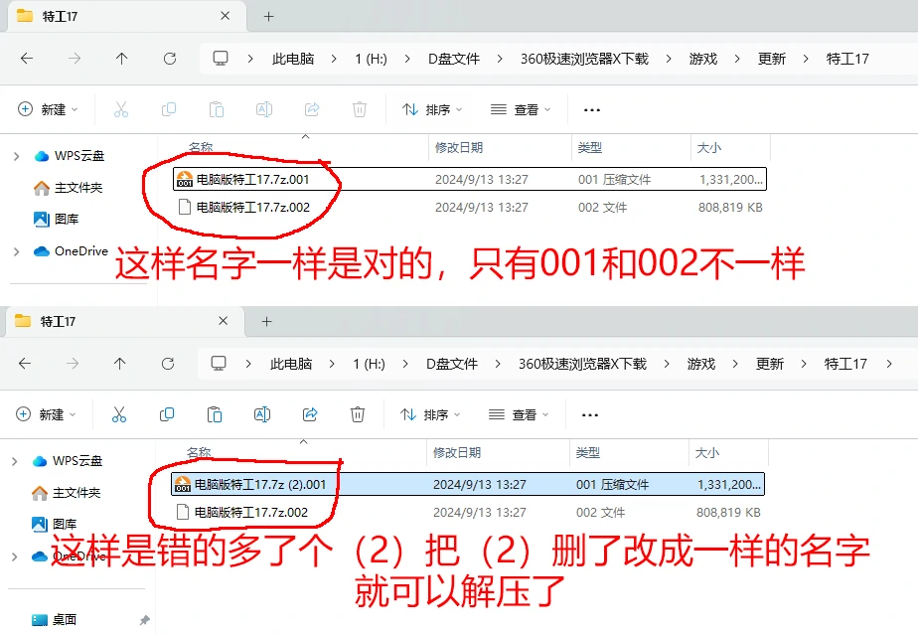This screenshot has width=918, height=635.
Task: Copy the file with the copy icon
Action: [167, 109]
